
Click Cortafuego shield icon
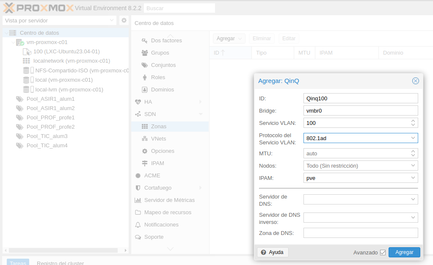[138, 188]
